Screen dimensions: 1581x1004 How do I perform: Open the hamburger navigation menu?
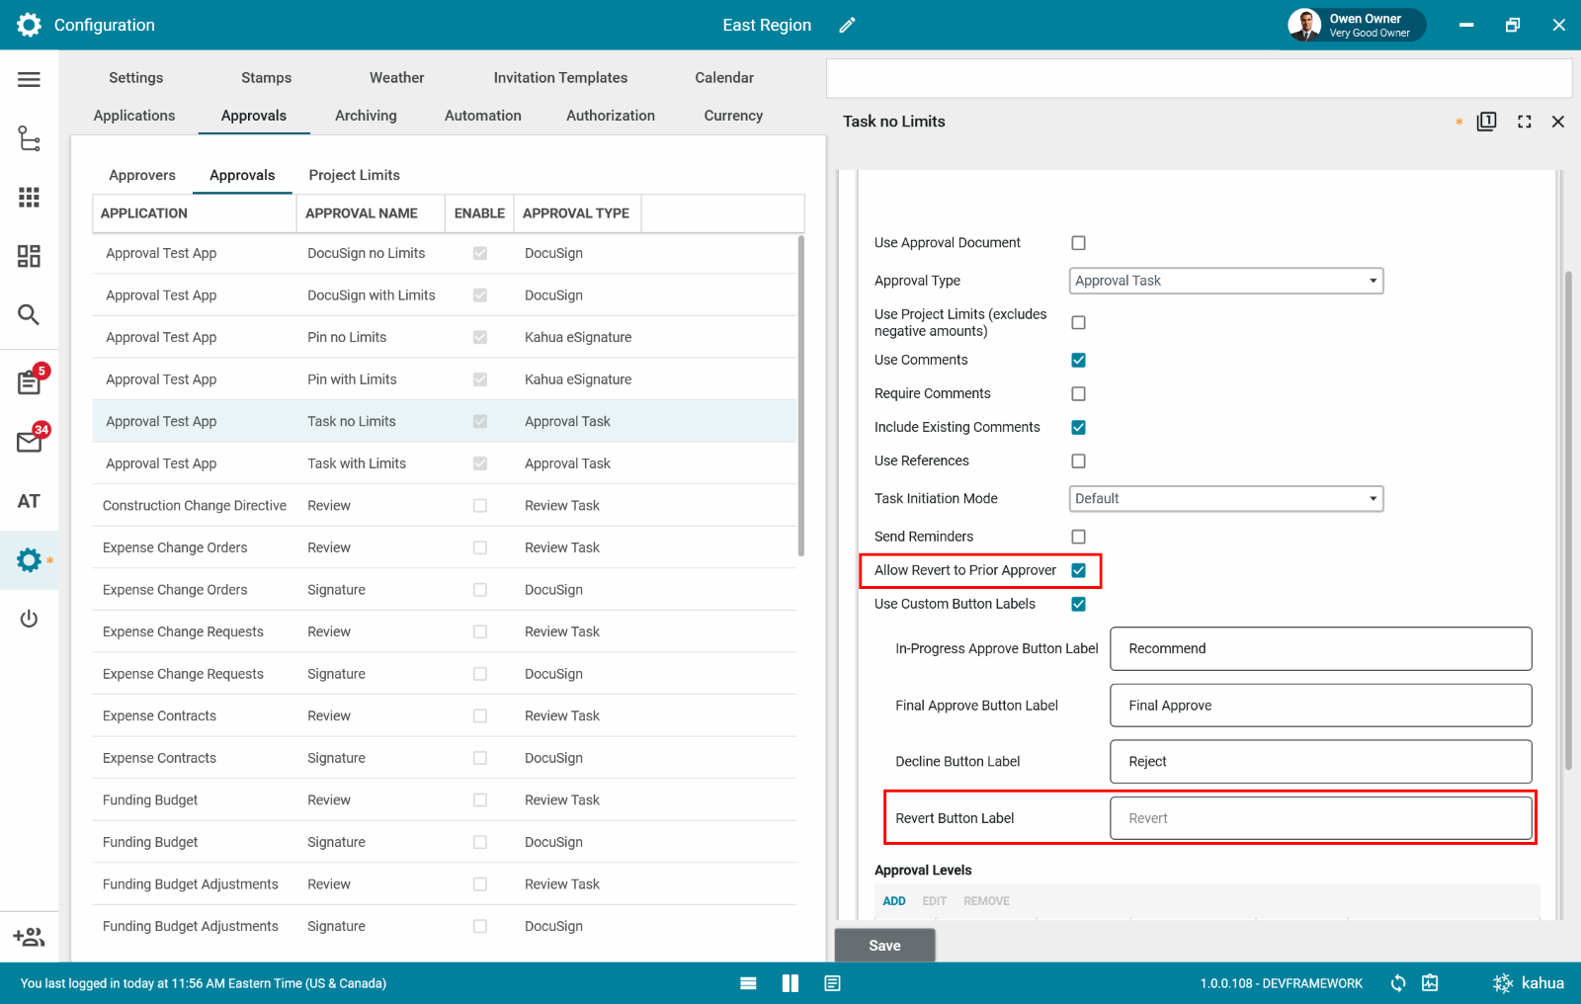29,79
